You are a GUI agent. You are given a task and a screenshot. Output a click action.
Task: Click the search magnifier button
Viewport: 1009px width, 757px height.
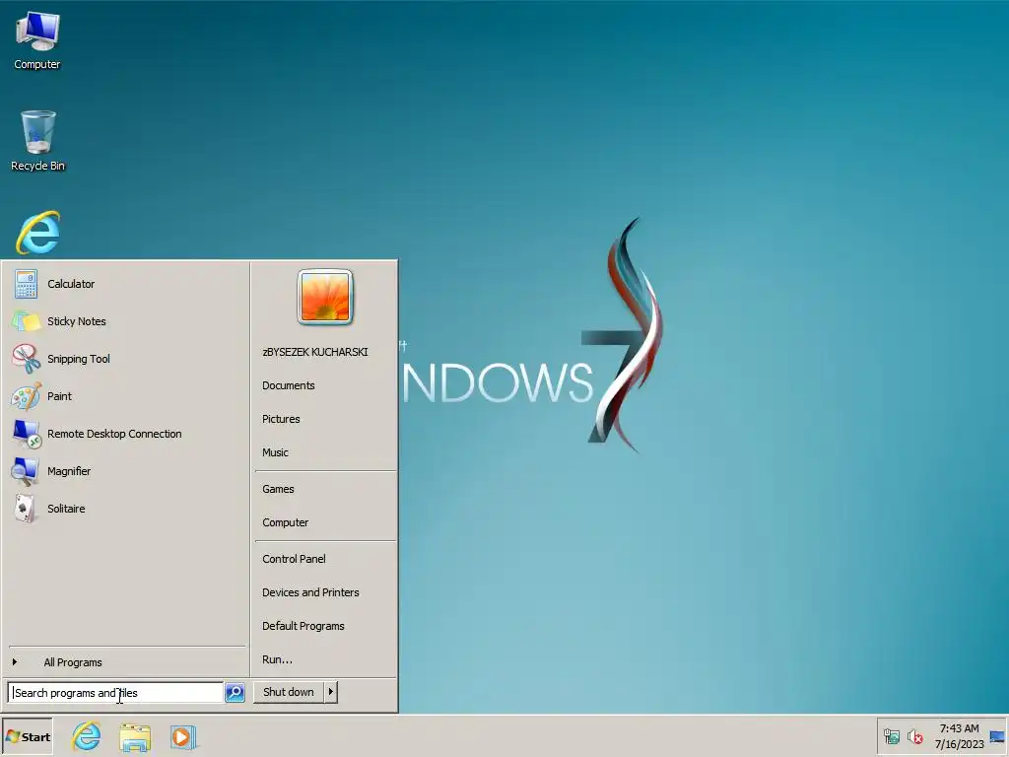tap(235, 693)
